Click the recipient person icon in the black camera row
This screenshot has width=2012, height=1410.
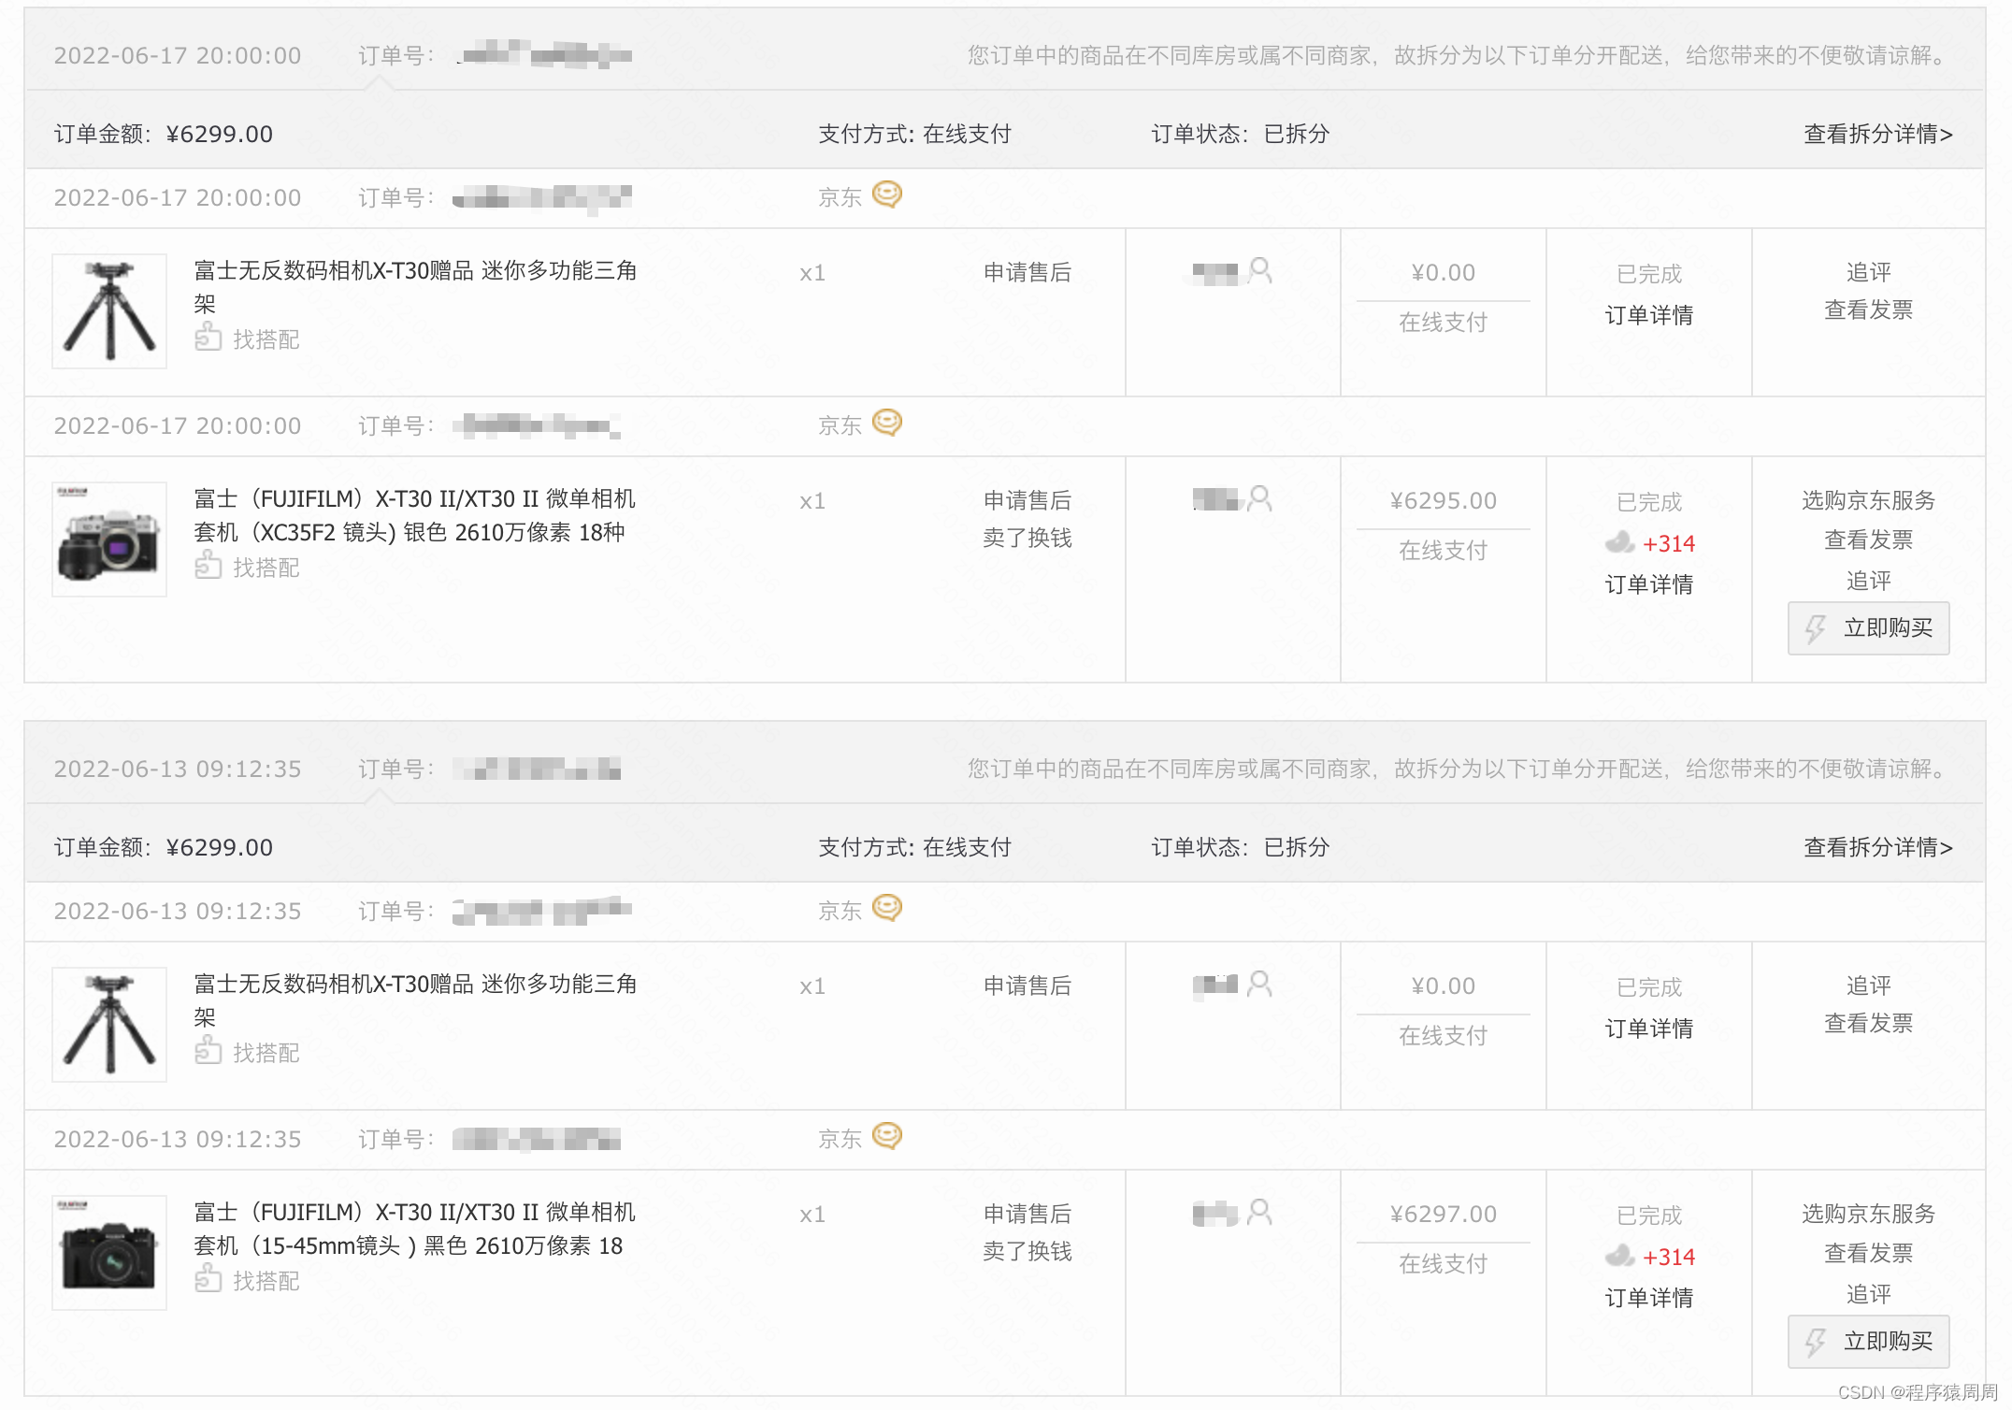(x=1260, y=1213)
